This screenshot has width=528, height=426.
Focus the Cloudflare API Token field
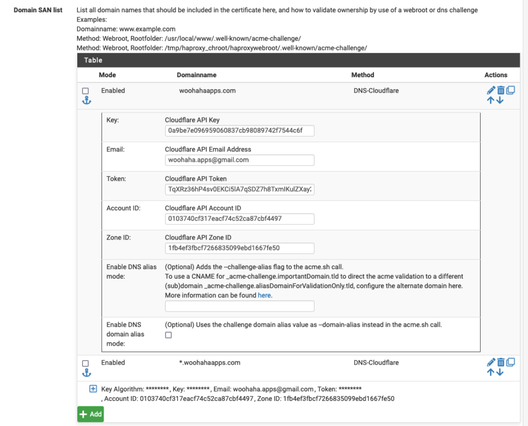pos(239,189)
